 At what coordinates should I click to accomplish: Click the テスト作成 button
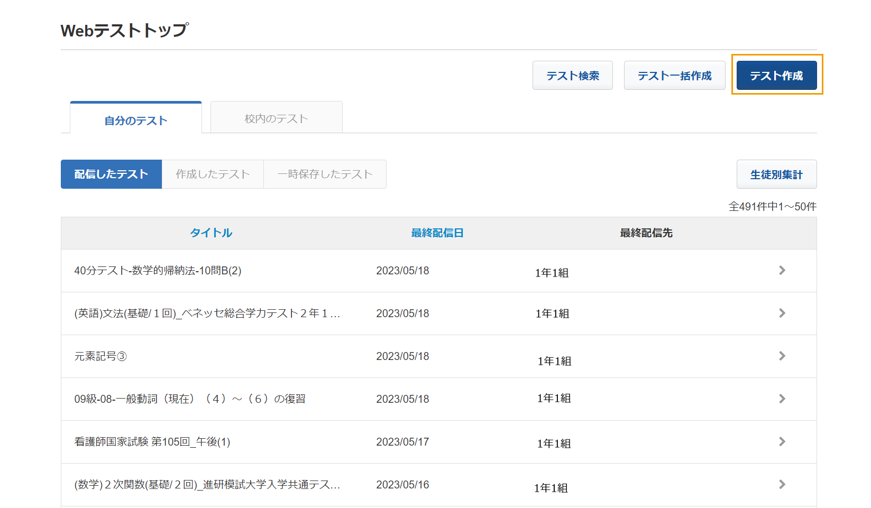coord(776,75)
